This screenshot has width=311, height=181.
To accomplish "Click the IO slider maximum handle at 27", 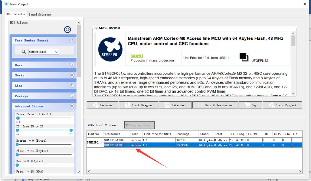I will (x=71, y=130).
